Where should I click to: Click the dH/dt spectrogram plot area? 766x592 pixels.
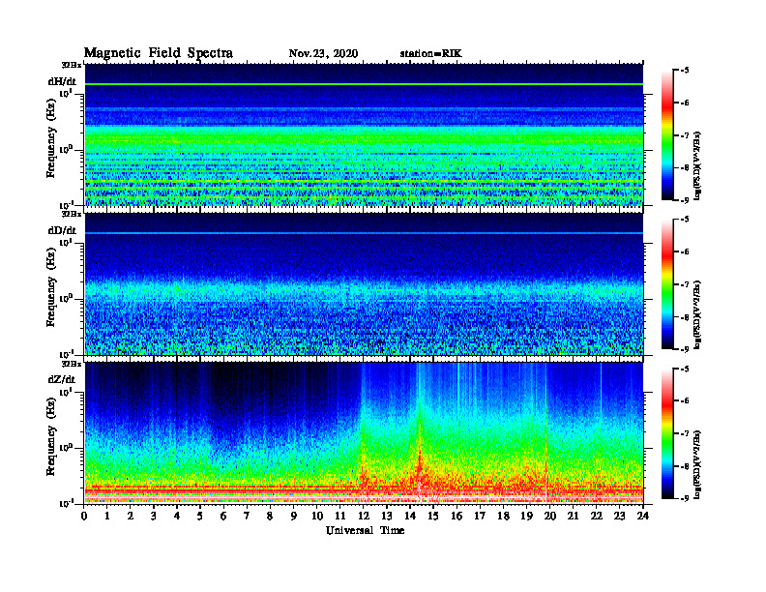coord(364,134)
